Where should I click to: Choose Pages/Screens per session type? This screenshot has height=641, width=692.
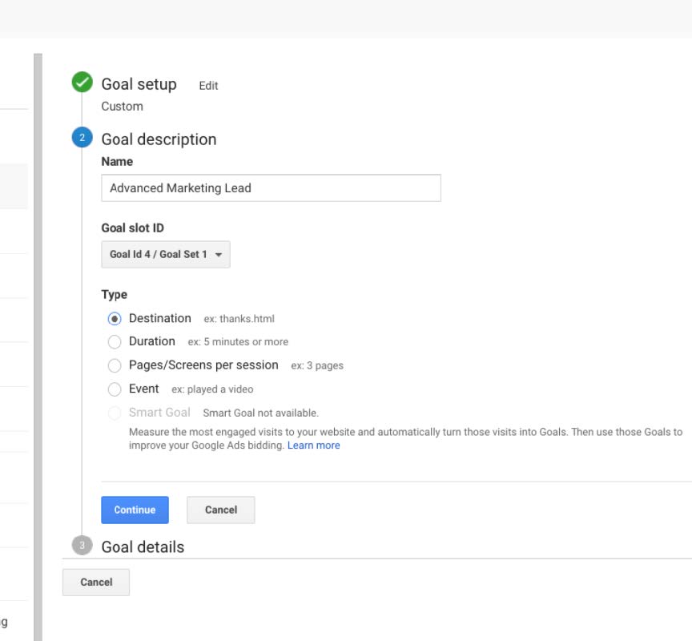pyautogui.click(x=115, y=365)
